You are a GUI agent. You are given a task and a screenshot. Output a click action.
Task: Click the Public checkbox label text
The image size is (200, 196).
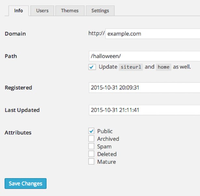coord(105,131)
